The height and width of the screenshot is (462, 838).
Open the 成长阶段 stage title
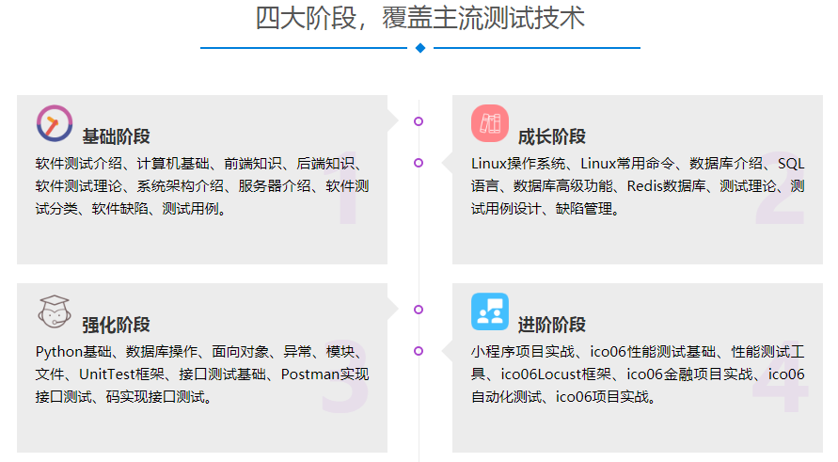coord(552,136)
